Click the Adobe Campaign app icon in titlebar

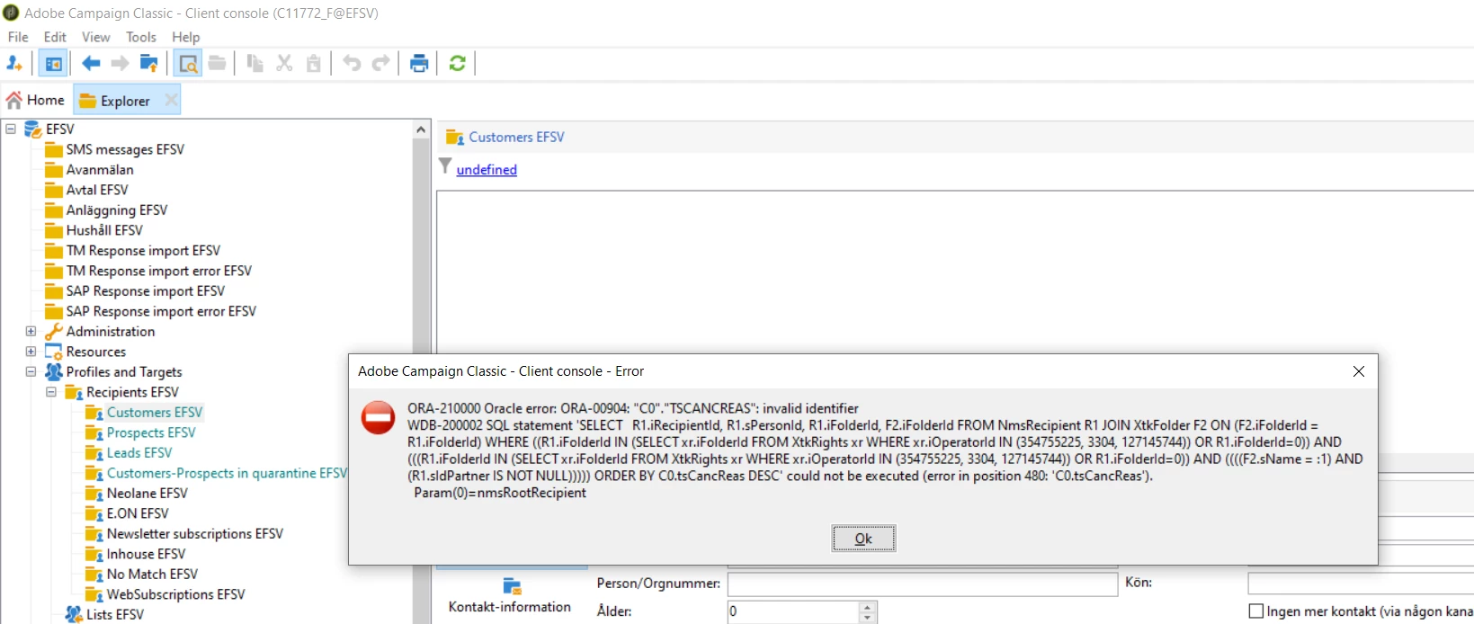point(11,13)
